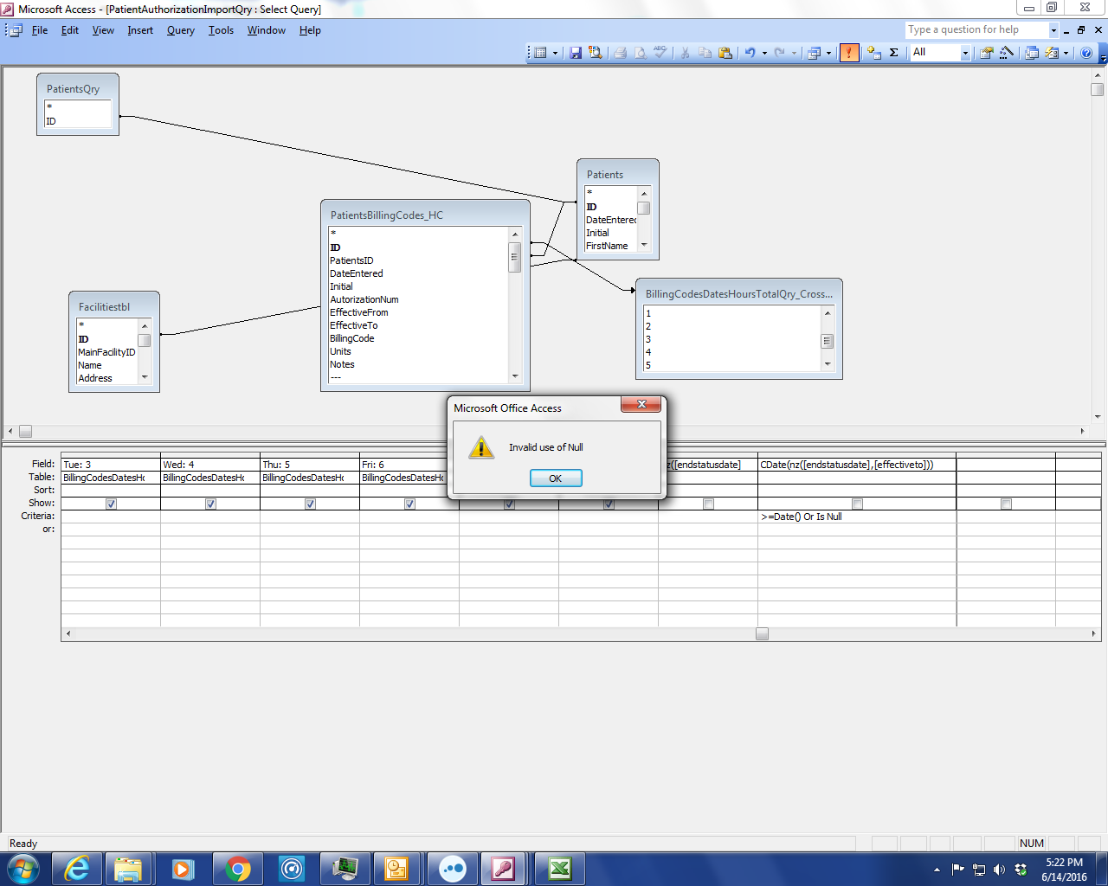
Task: Click the Paste clipboard icon
Action: click(x=725, y=53)
